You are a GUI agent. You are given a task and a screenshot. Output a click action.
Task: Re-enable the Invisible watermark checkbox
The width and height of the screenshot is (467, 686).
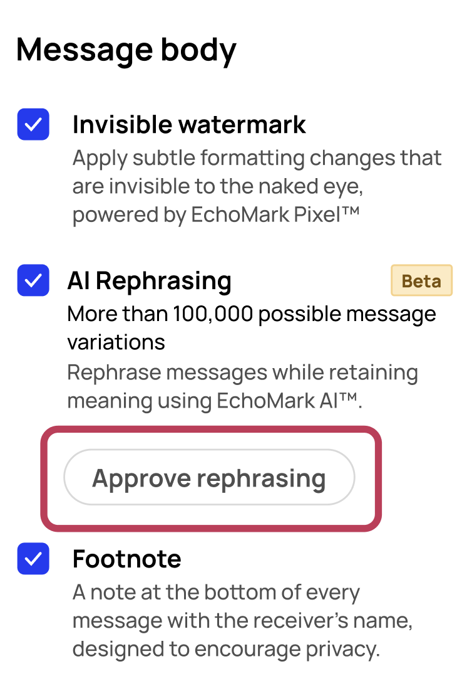(x=33, y=124)
